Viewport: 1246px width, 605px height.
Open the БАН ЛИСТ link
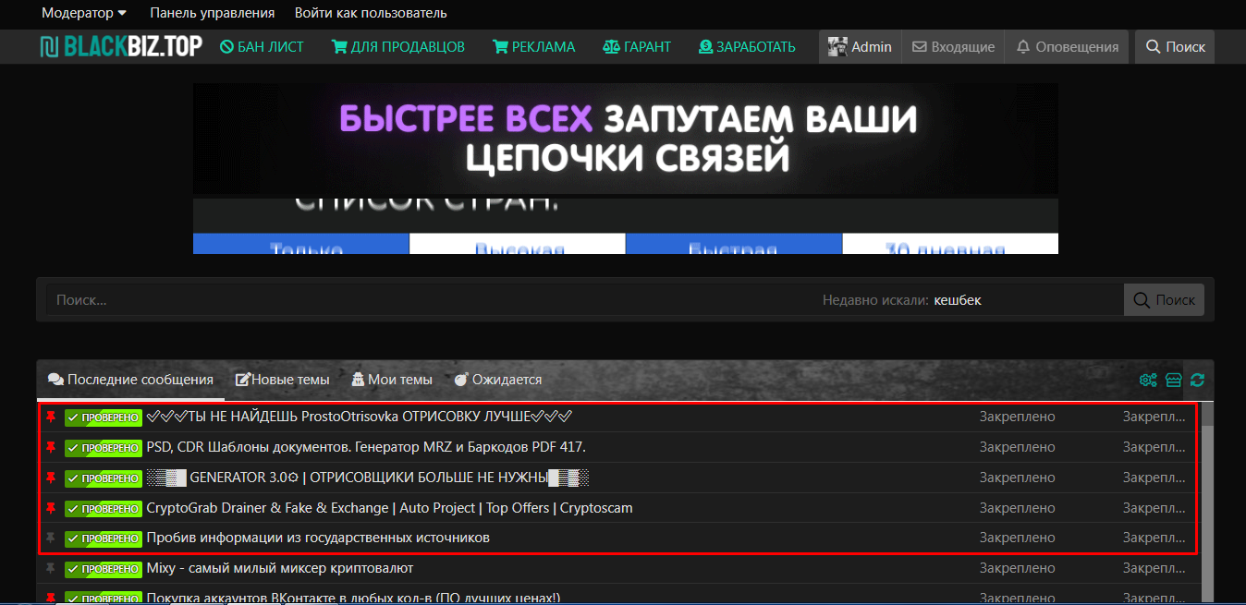(262, 47)
